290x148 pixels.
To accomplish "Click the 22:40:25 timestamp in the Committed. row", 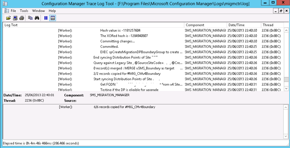I will click(x=242, y=47).
